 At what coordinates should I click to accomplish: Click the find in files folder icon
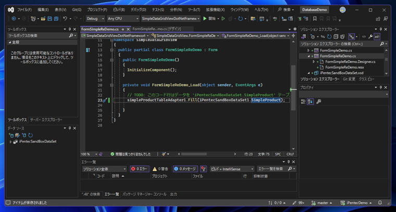coord(253,19)
